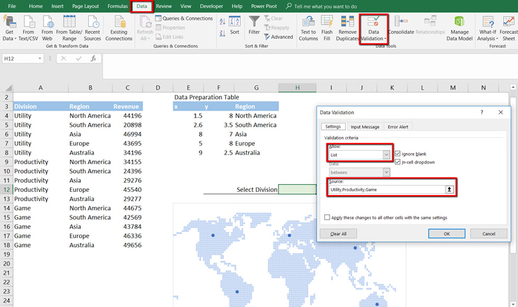The height and width of the screenshot is (307, 518).
Task: Click the Source input field
Action: [x=385, y=189]
